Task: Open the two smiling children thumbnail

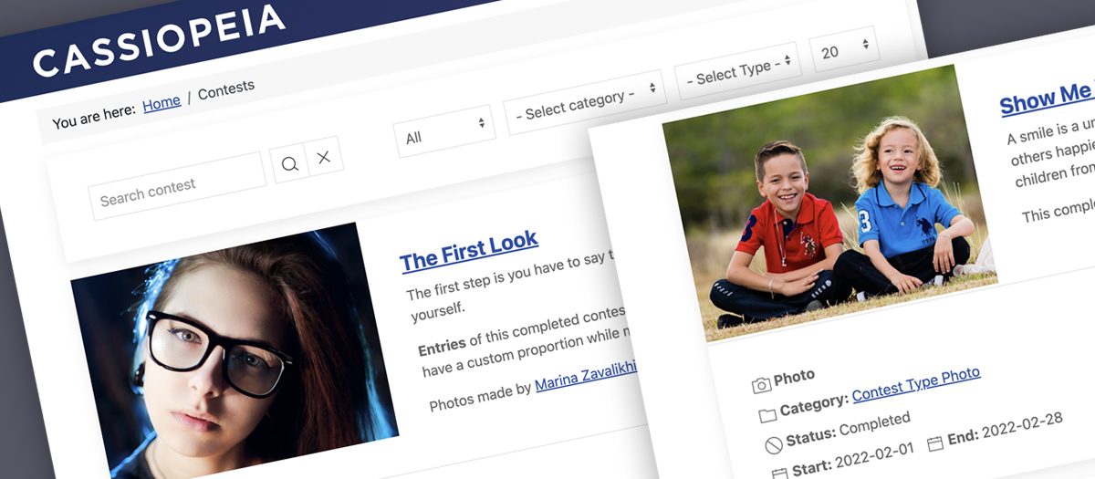Action: (x=829, y=203)
